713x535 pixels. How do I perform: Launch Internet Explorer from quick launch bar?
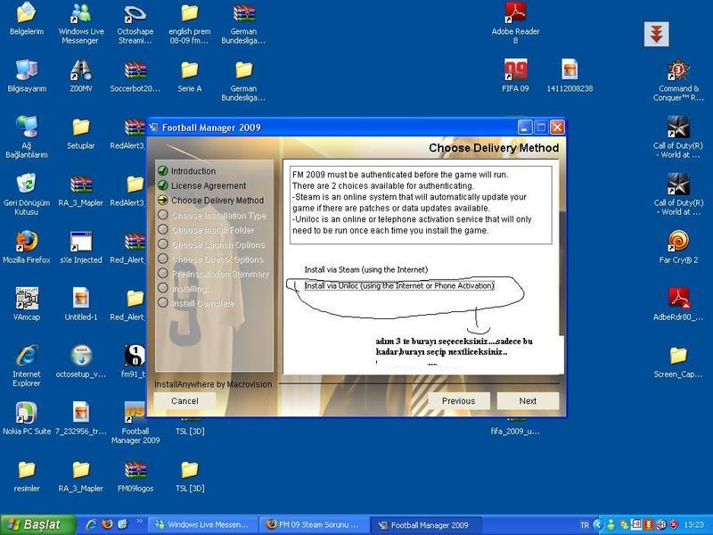point(92,524)
